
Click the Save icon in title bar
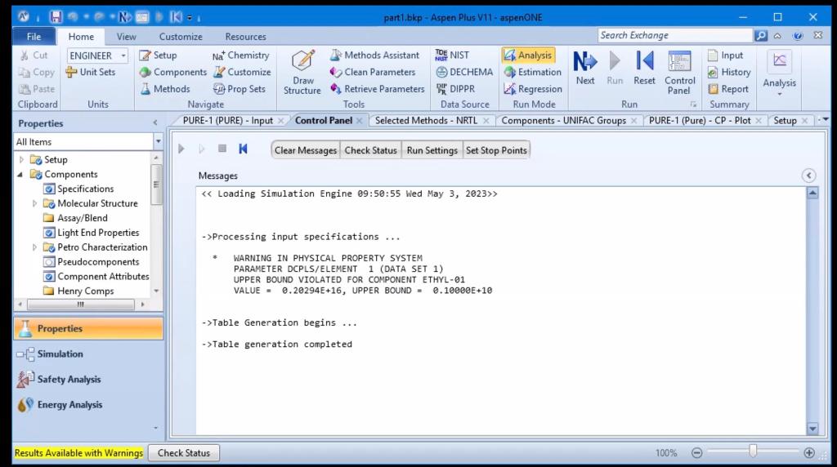(x=56, y=17)
